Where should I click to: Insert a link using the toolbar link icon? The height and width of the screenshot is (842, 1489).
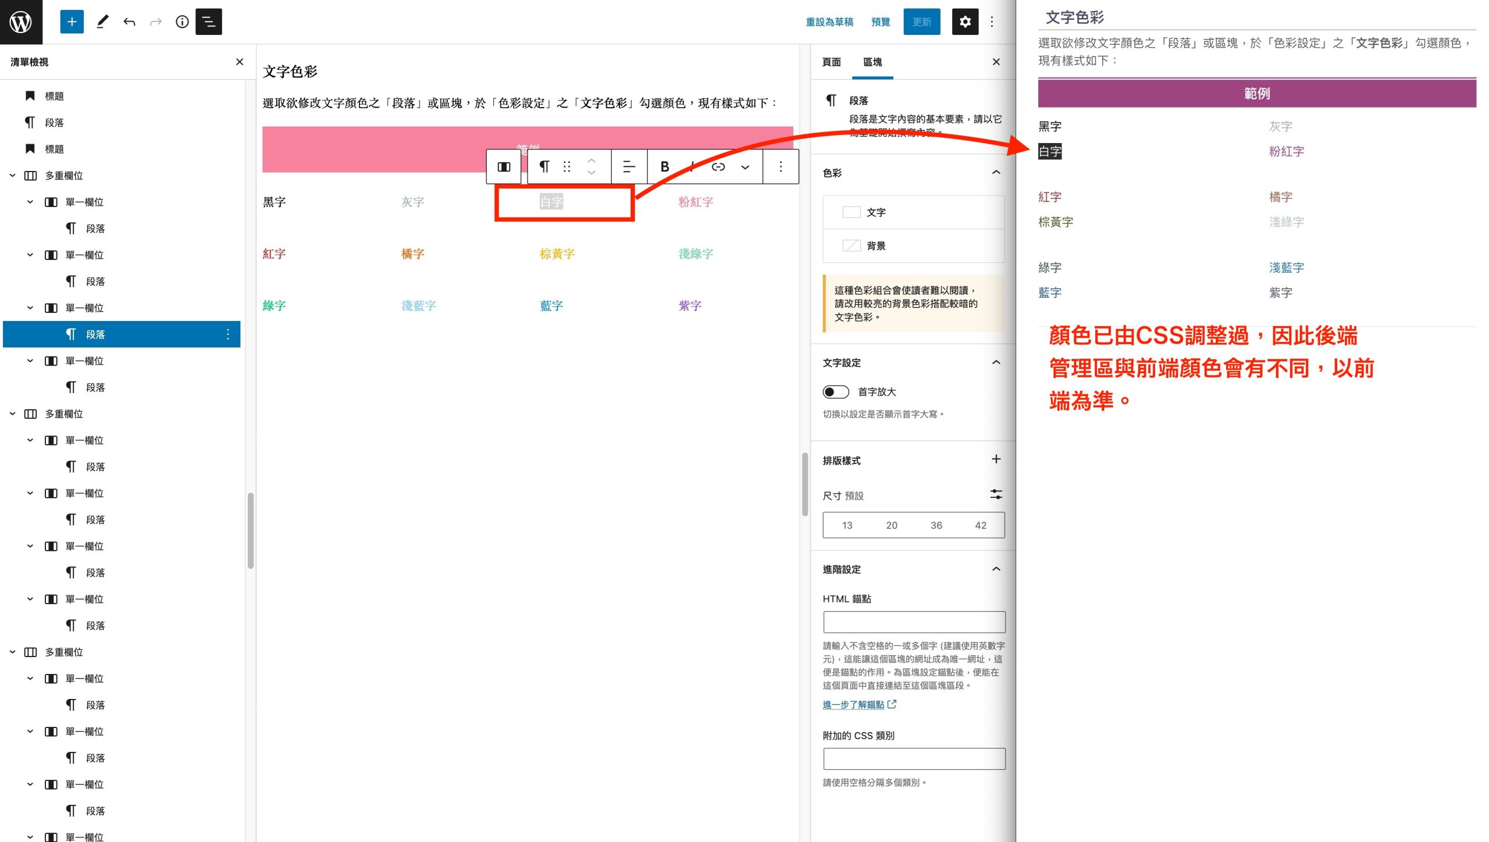(x=718, y=167)
